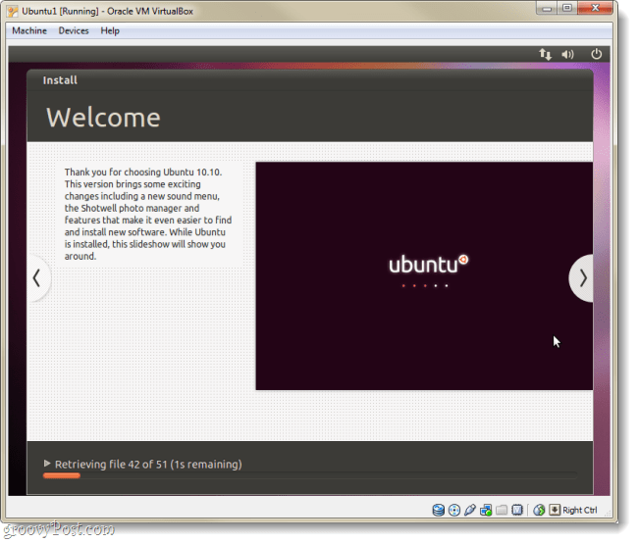The height and width of the screenshot is (543, 638).
Task: Click the Retrieving file 42 of 51 text
Action: tap(148, 464)
